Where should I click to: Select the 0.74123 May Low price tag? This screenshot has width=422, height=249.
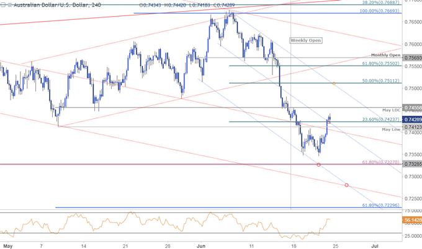[412, 126]
